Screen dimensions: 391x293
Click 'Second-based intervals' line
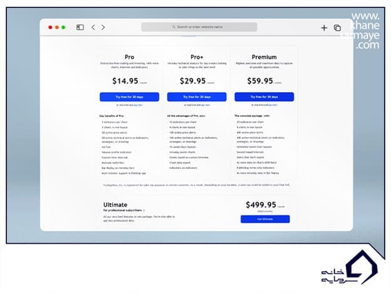tap(250, 152)
